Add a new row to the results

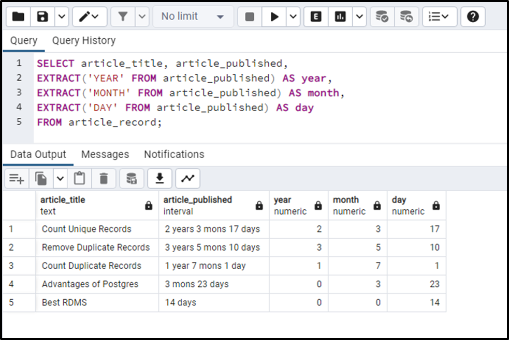[16, 178]
